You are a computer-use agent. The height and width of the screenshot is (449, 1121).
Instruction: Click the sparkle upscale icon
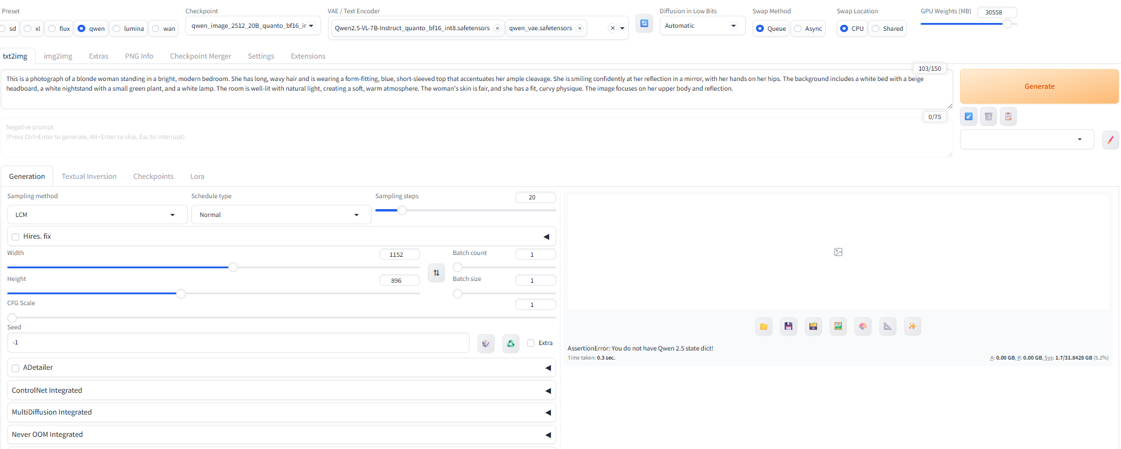click(x=913, y=326)
